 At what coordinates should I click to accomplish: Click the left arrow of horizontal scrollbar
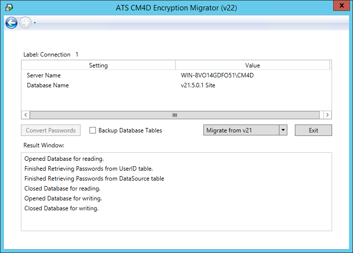point(25,115)
